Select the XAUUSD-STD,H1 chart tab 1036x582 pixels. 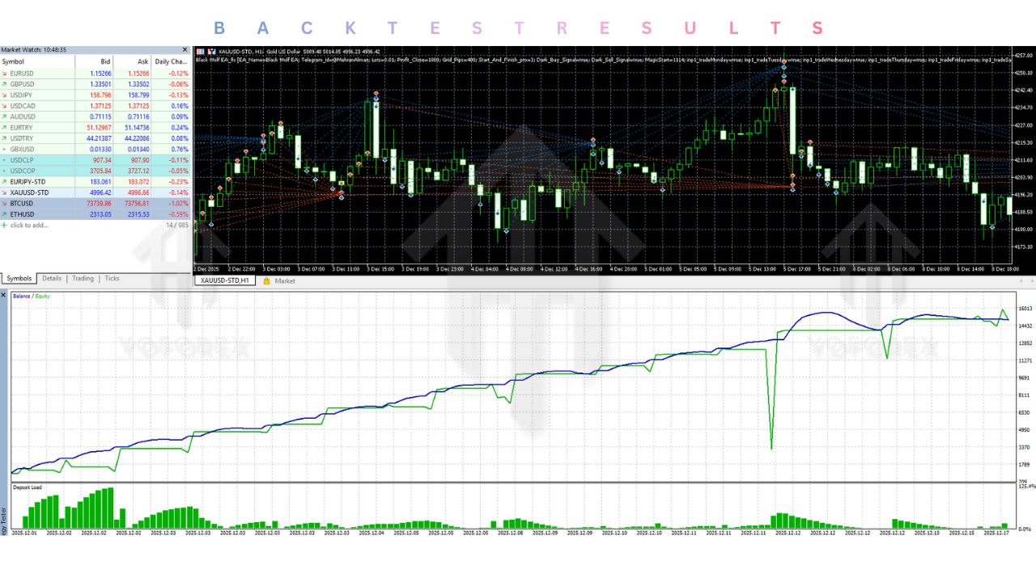click(x=224, y=281)
